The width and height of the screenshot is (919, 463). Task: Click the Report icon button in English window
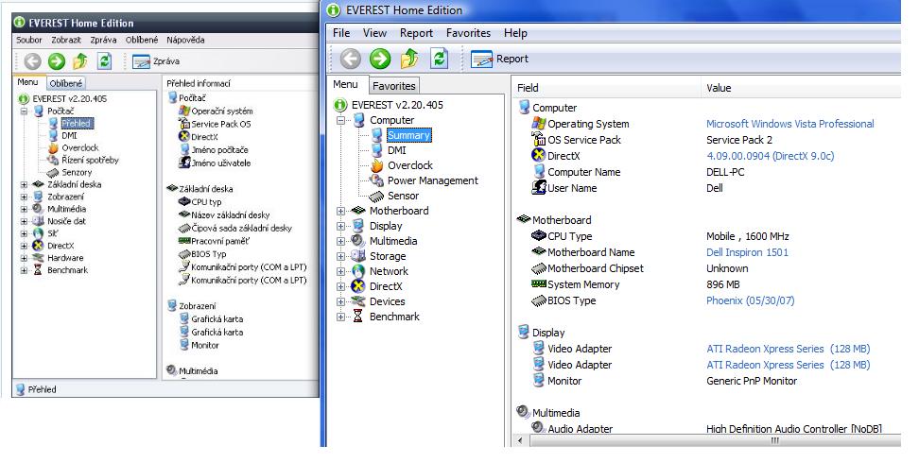[x=499, y=60]
